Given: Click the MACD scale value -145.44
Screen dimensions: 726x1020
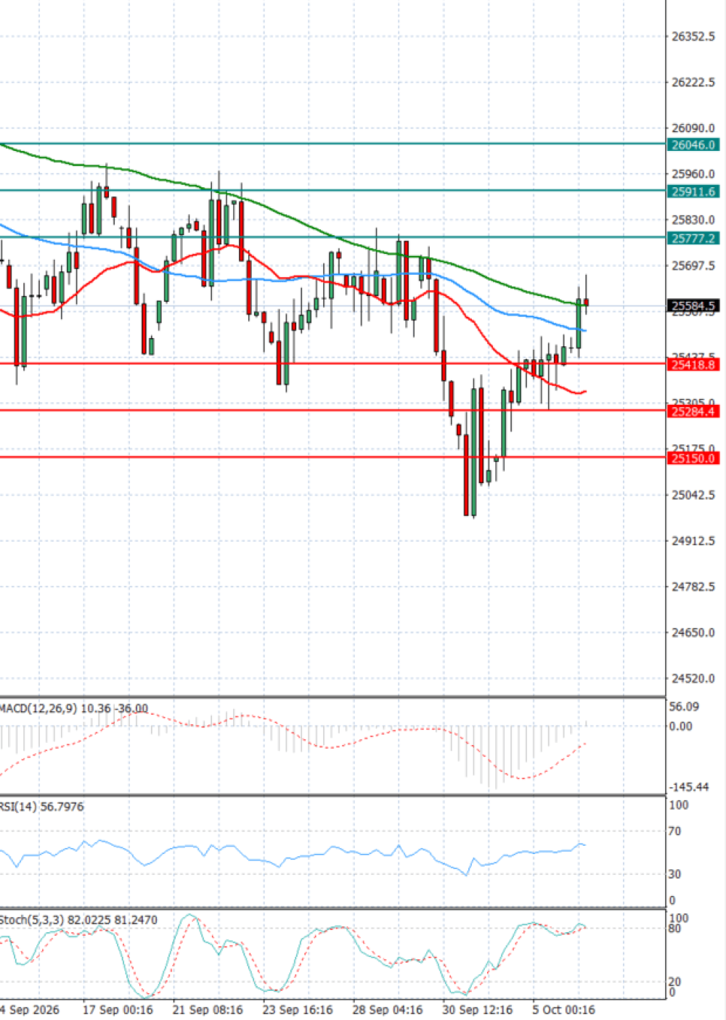Looking at the screenshot, I should [x=688, y=787].
